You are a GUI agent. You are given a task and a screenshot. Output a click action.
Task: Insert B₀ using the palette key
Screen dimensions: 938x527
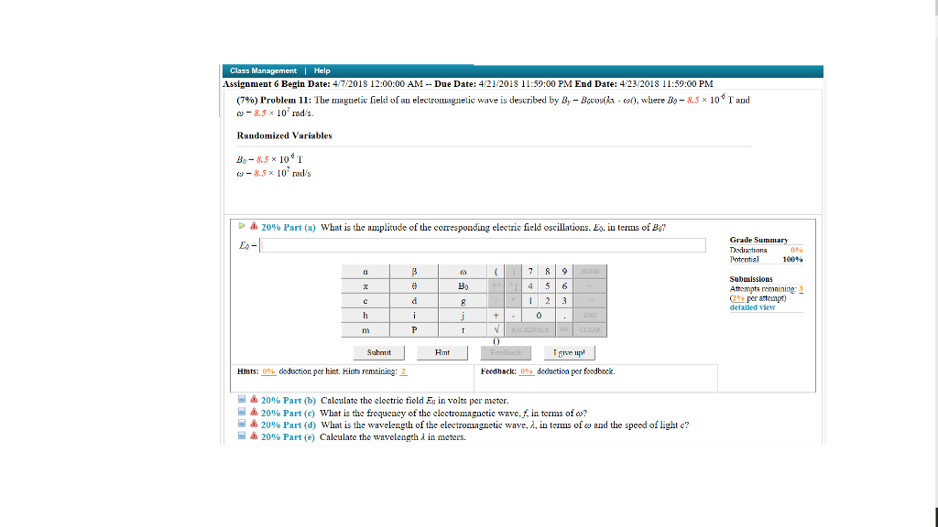[x=463, y=285]
